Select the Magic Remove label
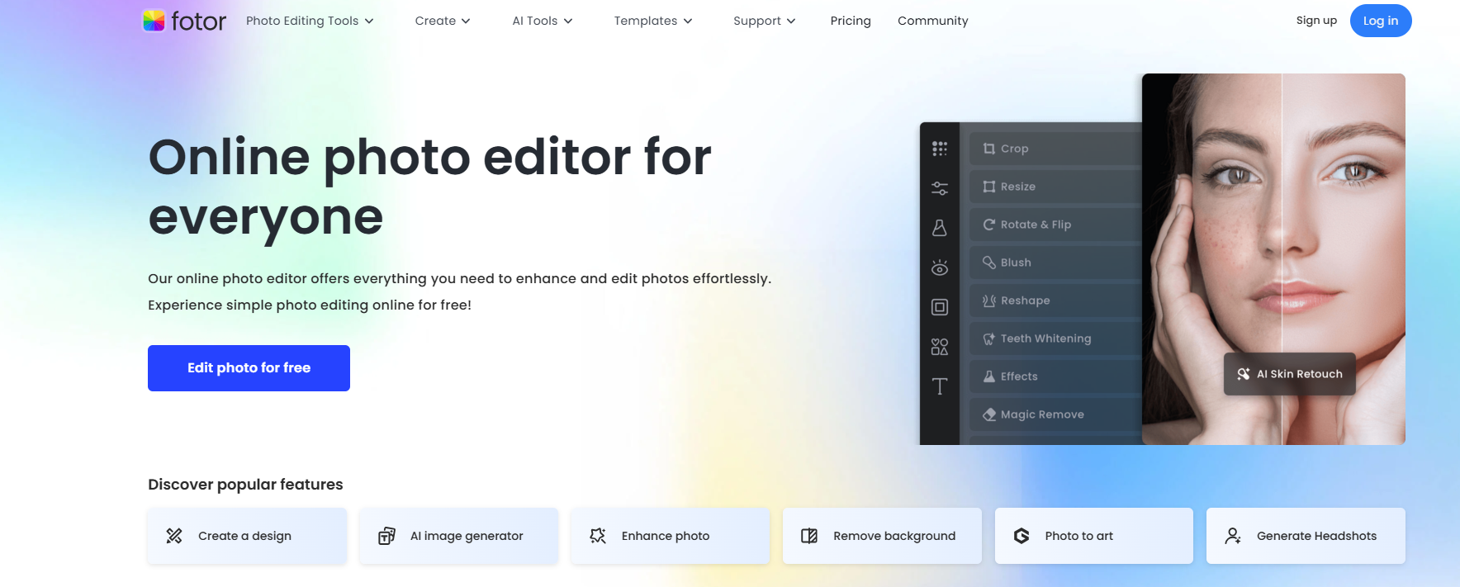1460x587 pixels. point(1042,414)
